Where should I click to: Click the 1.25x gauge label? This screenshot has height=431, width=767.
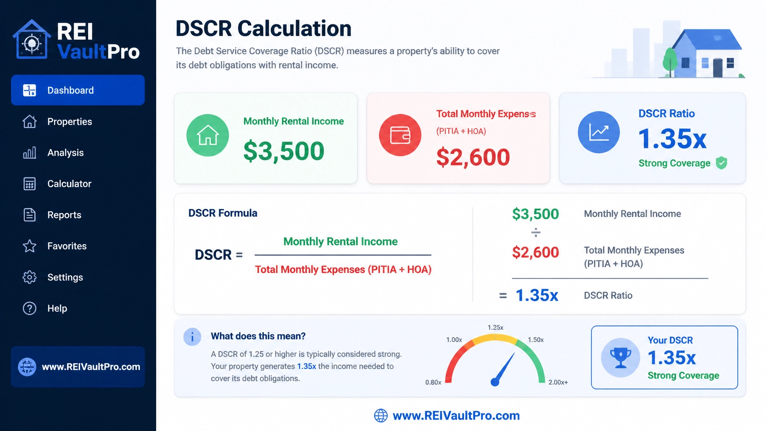pyautogui.click(x=495, y=328)
